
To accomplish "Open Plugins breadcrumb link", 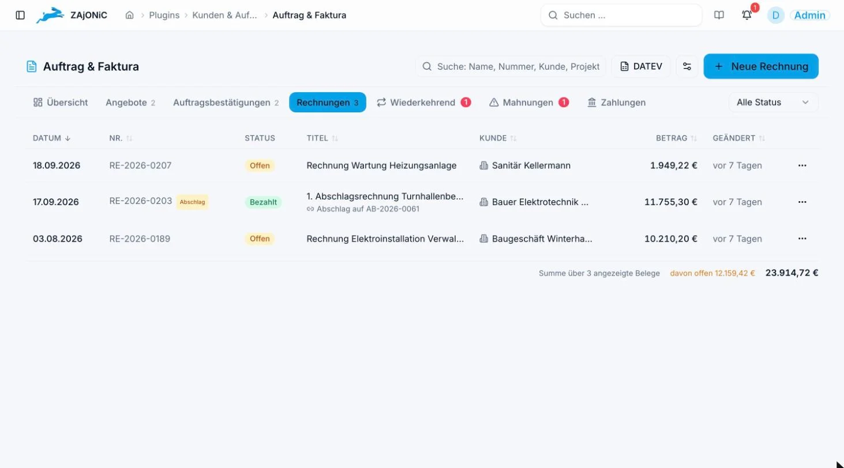I will pos(164,16).
